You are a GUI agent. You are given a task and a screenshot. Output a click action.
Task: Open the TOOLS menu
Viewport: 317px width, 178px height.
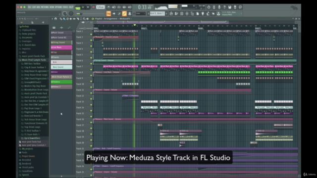click(65, 7)
